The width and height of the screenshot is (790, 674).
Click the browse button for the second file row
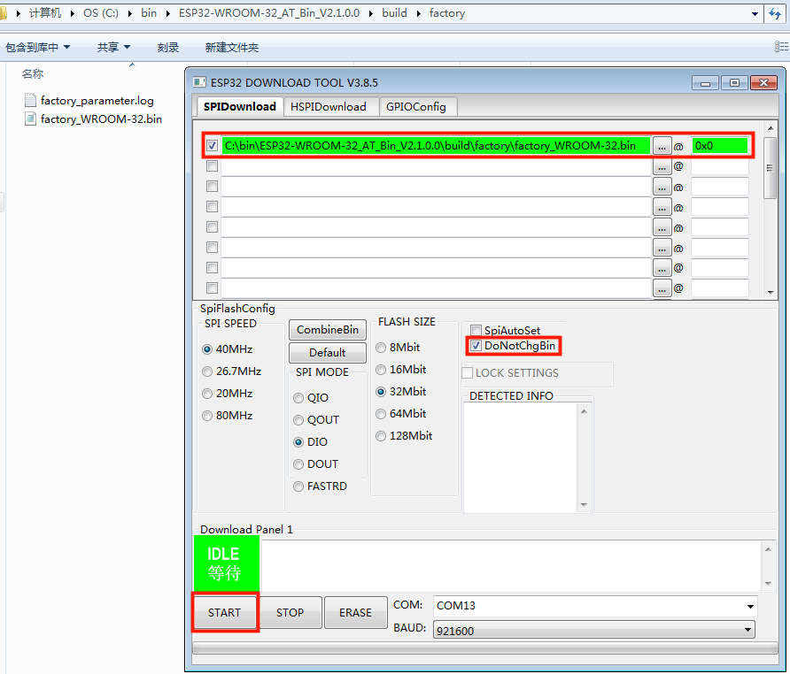[x=662, y=166]
